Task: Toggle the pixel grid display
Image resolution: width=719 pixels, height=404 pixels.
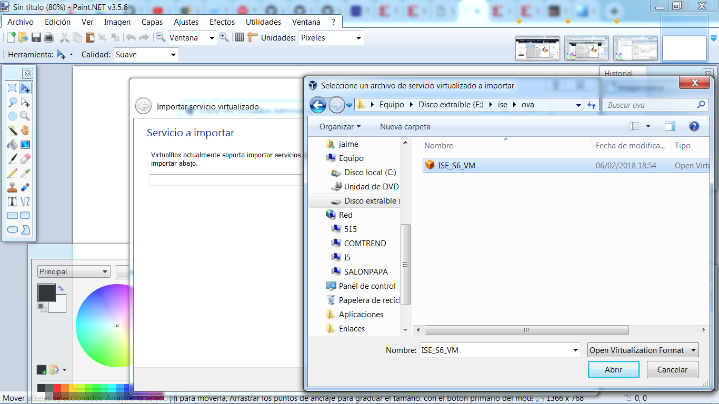Action: (239, 37)
